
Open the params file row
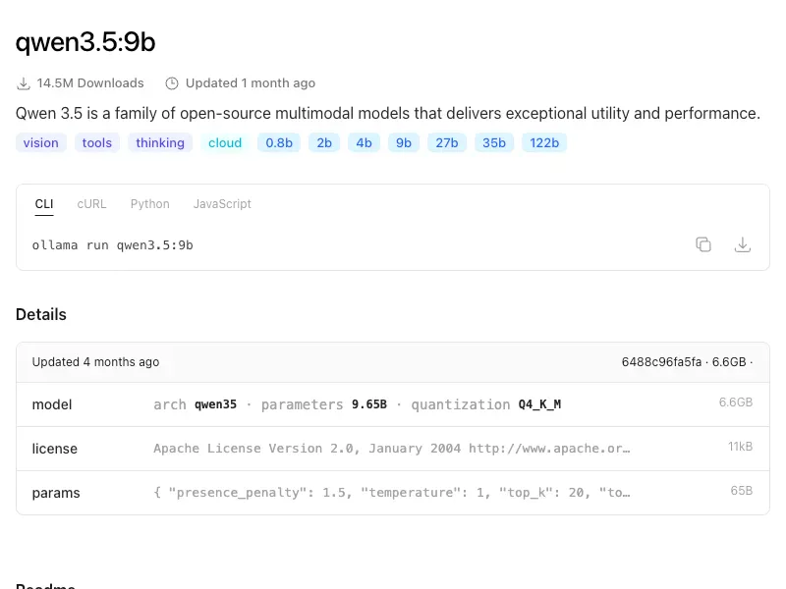tap(392, 493)
